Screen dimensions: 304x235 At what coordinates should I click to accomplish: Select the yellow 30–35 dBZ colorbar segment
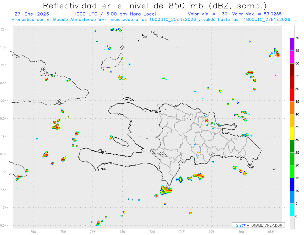point(292,133)
